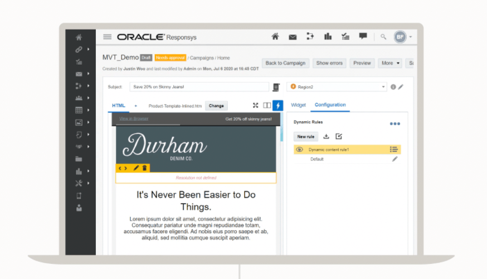This screenshot has height=279, width=487.
Task: Expand the arrow beside sidebar link icon
Action: pos(89,49)
